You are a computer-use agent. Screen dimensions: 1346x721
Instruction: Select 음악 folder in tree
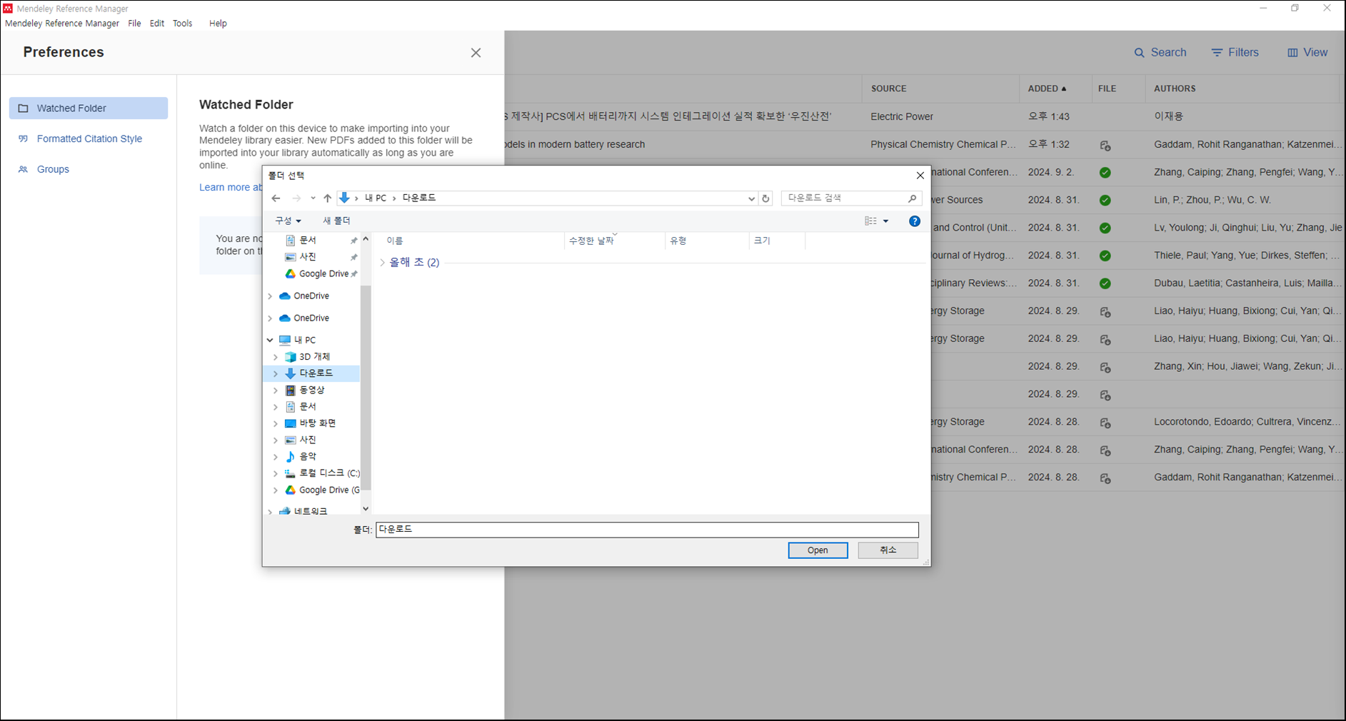pyautogui.click(x=301, y=457)
